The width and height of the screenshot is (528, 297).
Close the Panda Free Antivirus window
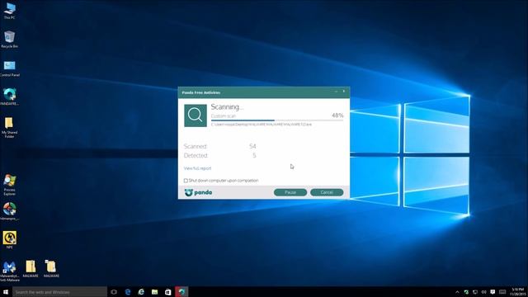[x=344, y=92]
